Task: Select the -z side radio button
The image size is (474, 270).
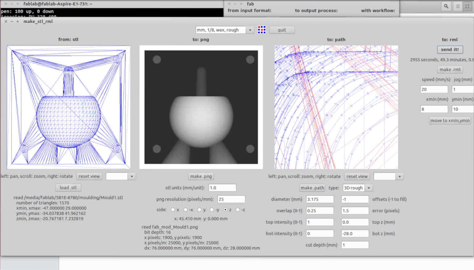Action: [238, 210]
